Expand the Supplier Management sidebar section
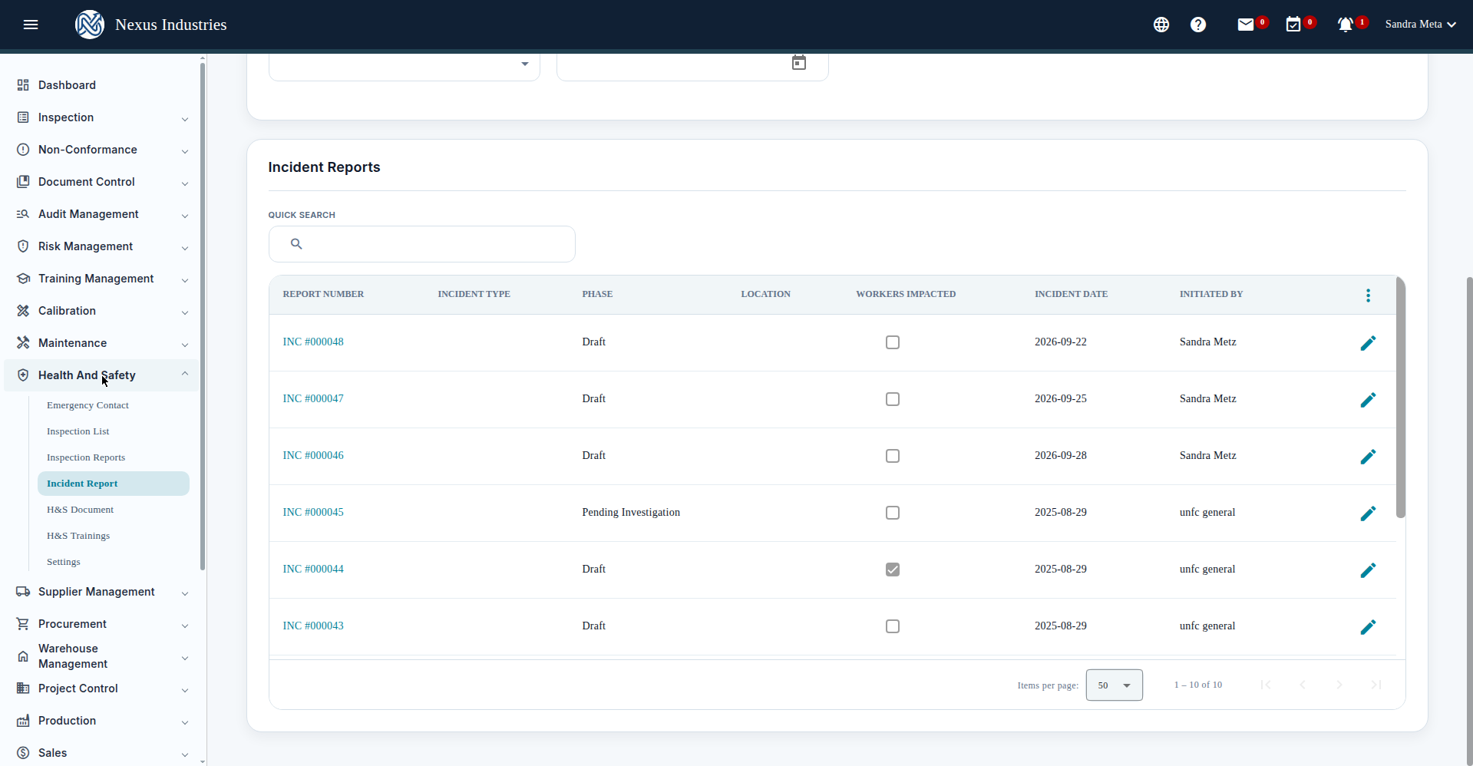This screenshot has height=766, width=1473. 101,592
